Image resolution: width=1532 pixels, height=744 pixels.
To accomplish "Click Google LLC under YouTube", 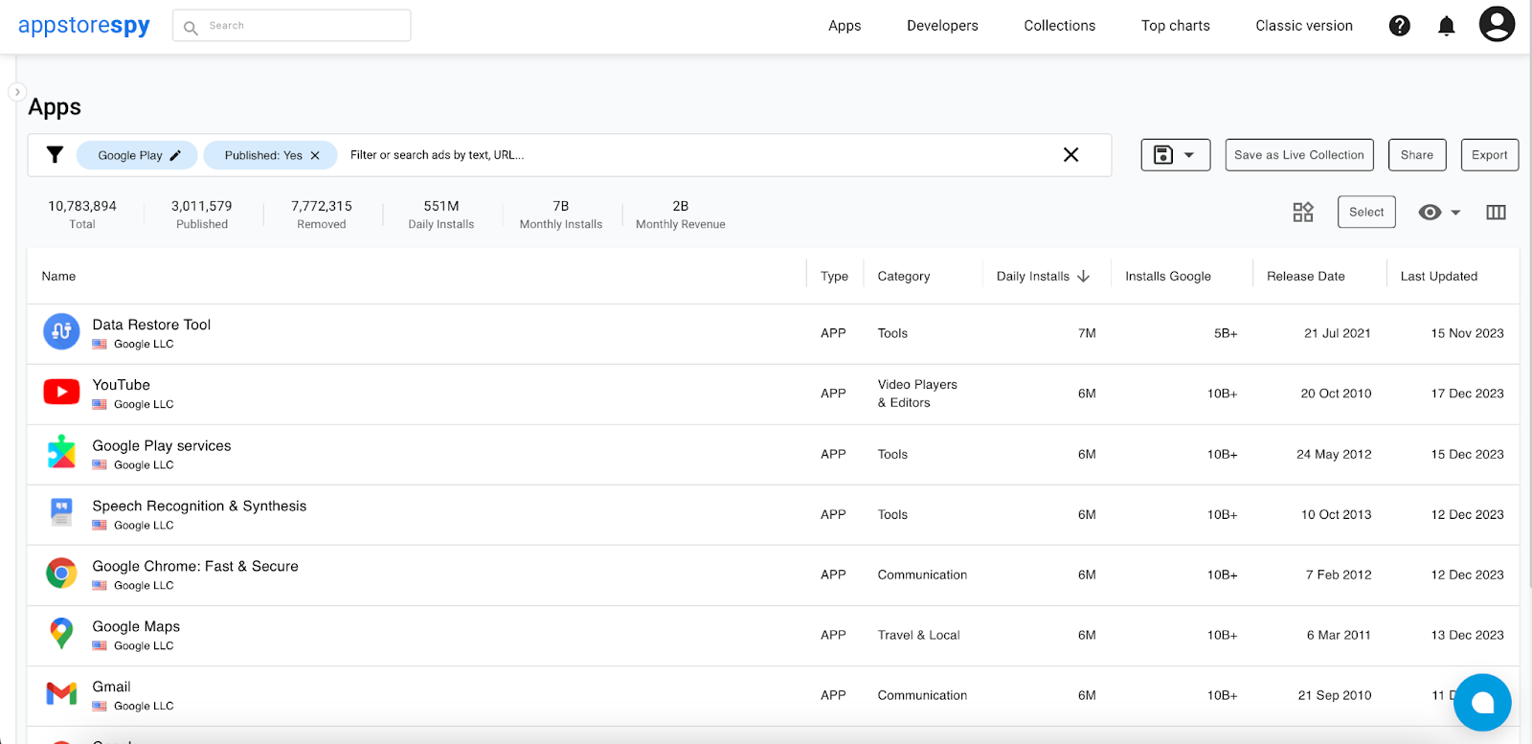I will point(144,404).
